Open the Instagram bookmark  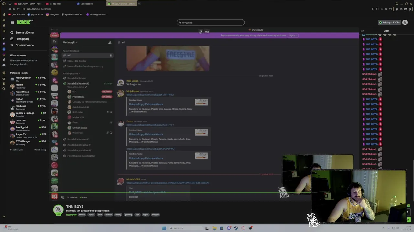[x=52, y=15]
